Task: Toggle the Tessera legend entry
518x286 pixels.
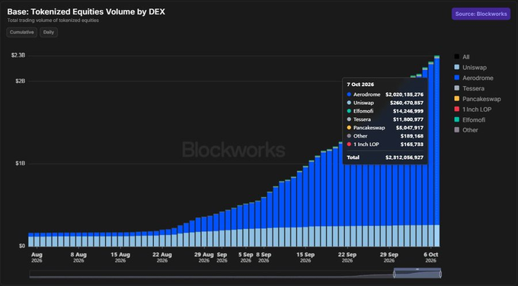Action: pyautogui.click(x=469, y=88)
